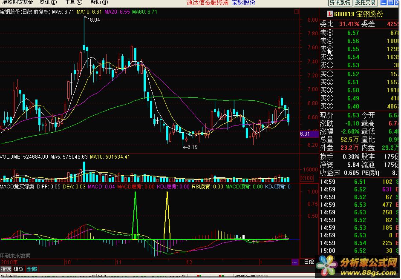This screenshot has height=279, width=401.
Task: Switch to the 模板 tab
Action: click(18, 269)
